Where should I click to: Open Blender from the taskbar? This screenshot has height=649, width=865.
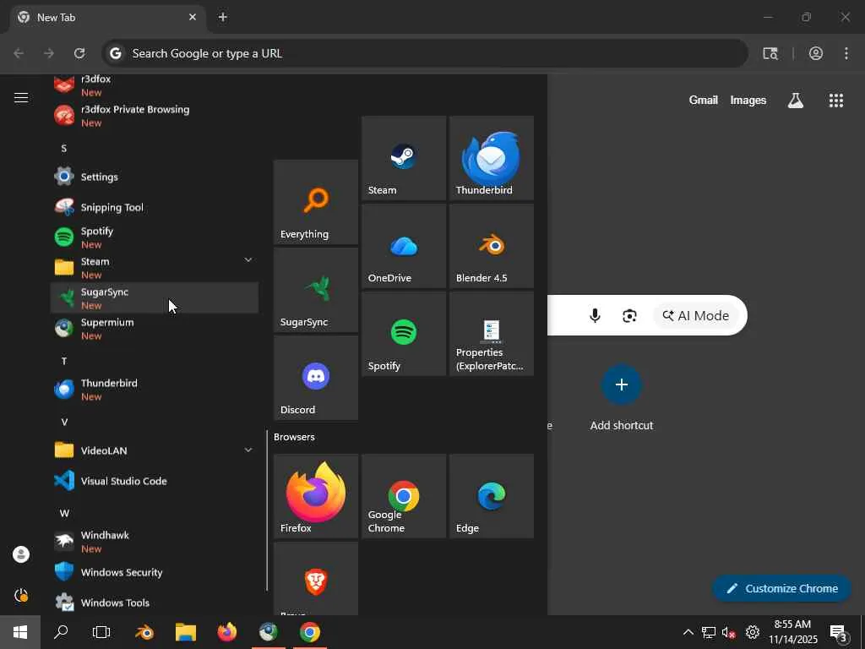point(144,632)
